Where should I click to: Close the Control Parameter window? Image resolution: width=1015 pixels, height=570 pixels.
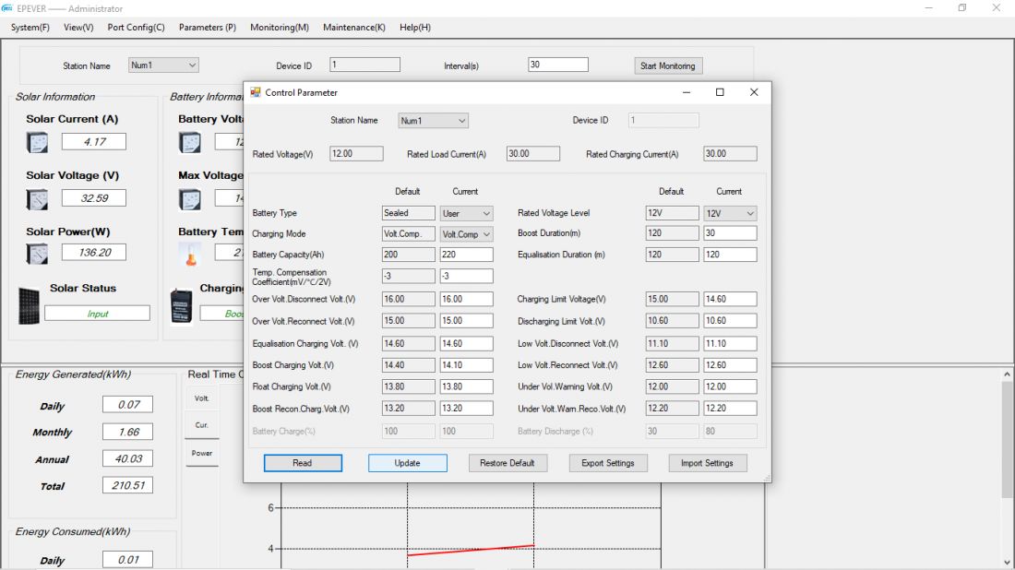coord(754,92)
